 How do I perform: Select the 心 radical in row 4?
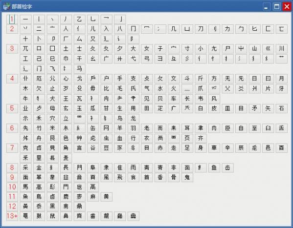tap(66, 79)
